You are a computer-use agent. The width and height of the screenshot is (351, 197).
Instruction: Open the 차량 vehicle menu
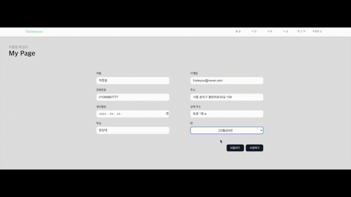(270, 31)
